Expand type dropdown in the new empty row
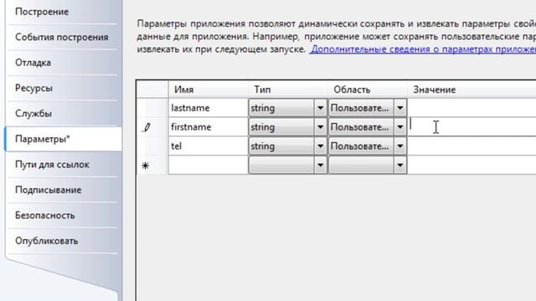 click(x=320, y=166)
